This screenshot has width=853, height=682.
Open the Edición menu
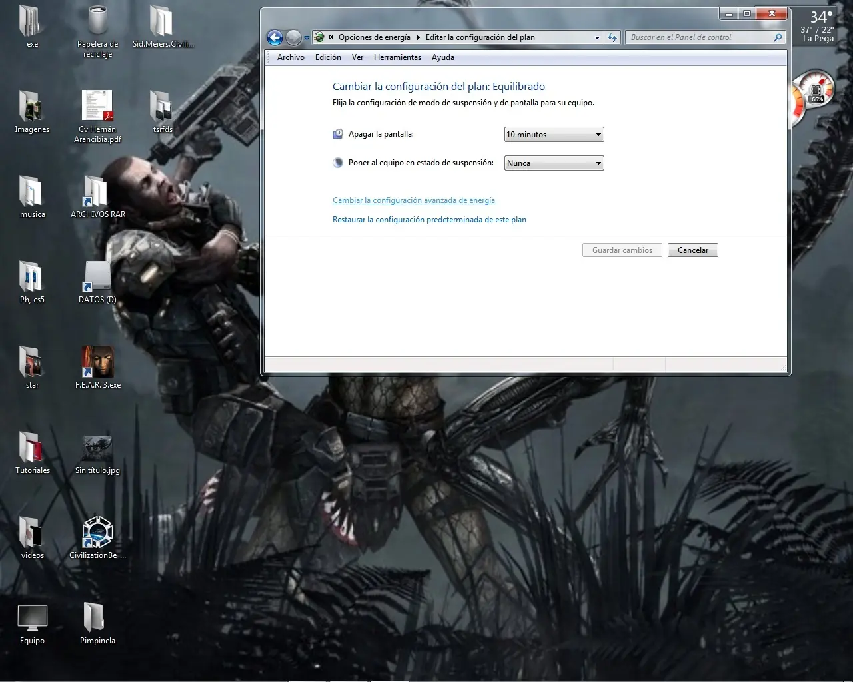click(328, 57)
